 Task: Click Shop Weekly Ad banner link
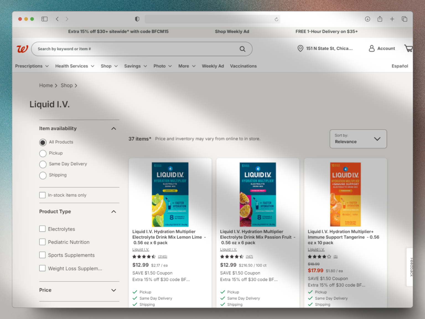tap(232, 32)
